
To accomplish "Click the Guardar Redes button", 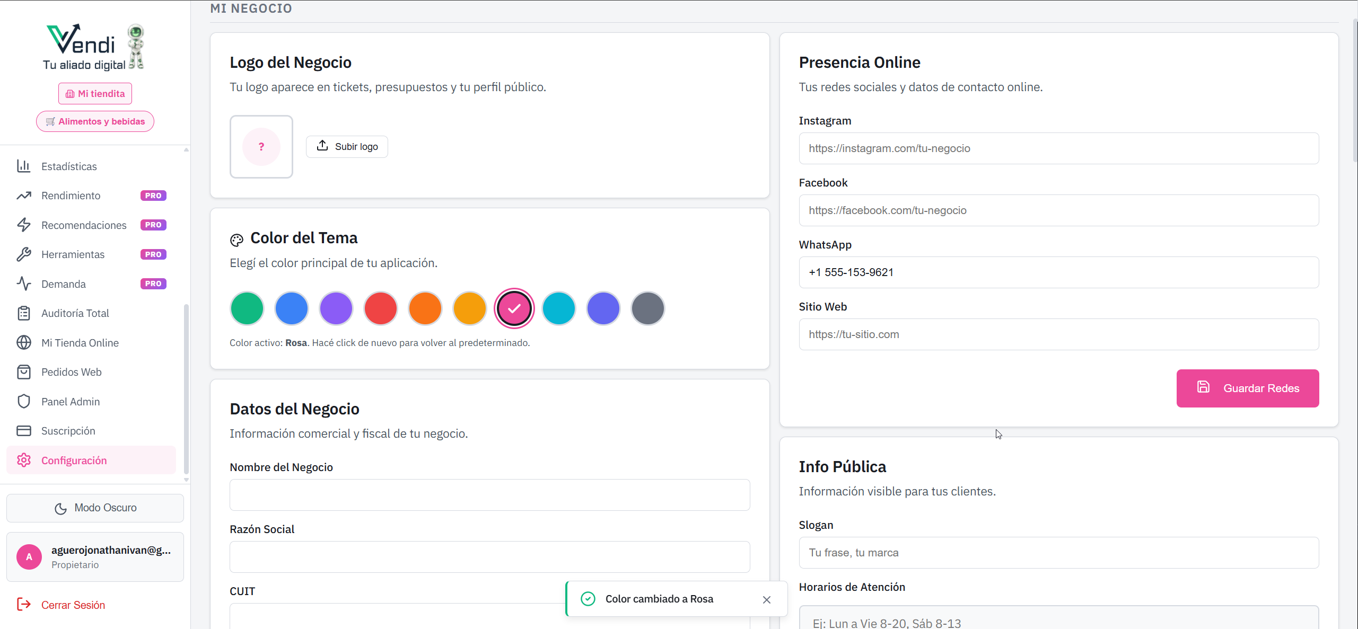I will [1247, 388].
